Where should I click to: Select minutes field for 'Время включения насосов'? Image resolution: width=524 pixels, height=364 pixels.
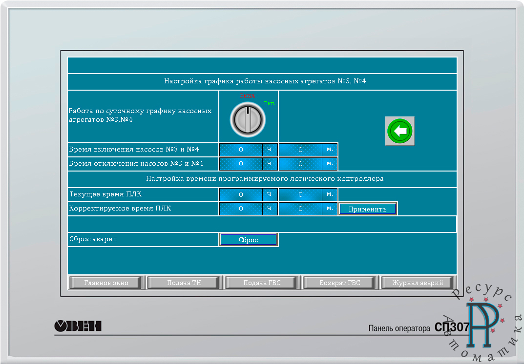pos(300,150)
